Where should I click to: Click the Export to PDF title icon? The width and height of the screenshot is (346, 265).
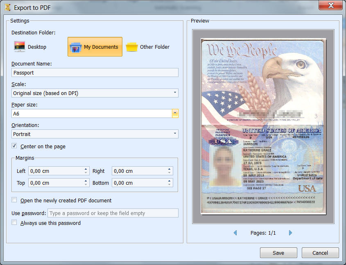point(8,7)
